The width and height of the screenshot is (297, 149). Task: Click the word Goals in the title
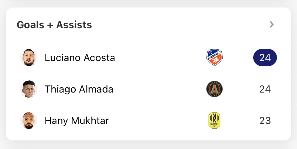tap(30, 25)
